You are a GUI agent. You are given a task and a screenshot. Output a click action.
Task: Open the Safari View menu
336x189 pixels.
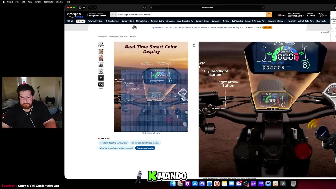tap(30, 2)
